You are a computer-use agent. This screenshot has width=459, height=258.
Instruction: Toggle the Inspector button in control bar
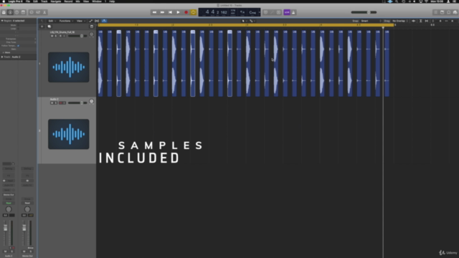pyautogui.click(x=10, y=12)
